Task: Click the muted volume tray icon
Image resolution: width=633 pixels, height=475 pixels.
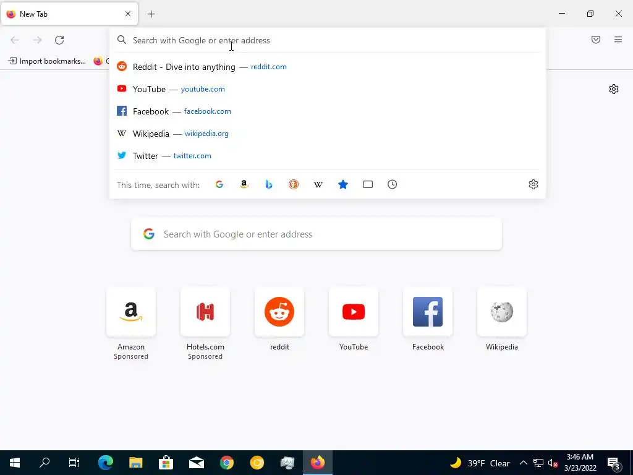Action: 553,463
